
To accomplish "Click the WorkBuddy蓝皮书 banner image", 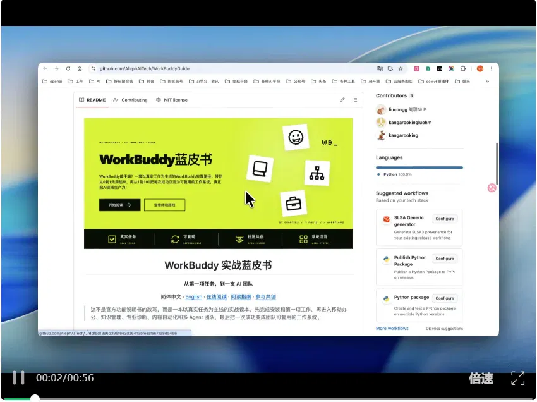I will (218, 183).
